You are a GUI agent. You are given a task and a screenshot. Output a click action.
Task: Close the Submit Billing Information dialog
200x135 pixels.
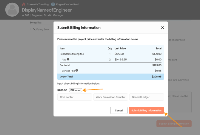click(162, 28)
